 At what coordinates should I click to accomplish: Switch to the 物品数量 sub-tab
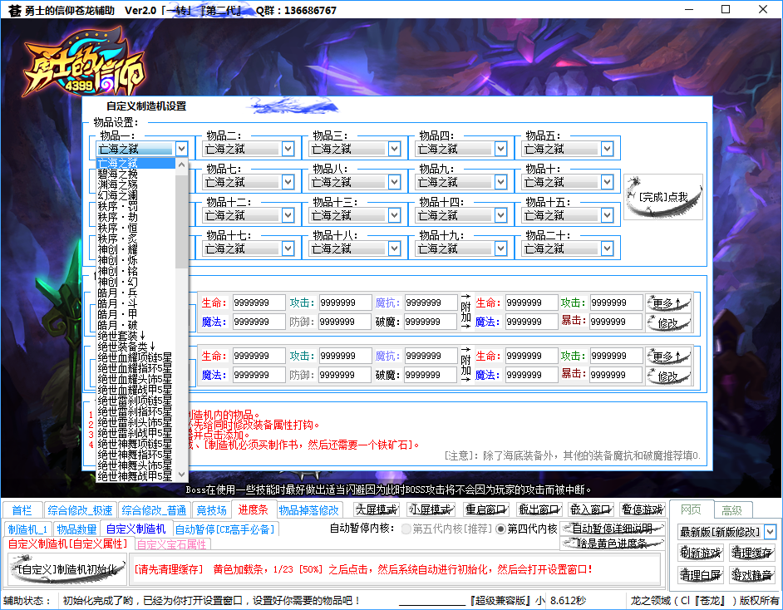76,529
